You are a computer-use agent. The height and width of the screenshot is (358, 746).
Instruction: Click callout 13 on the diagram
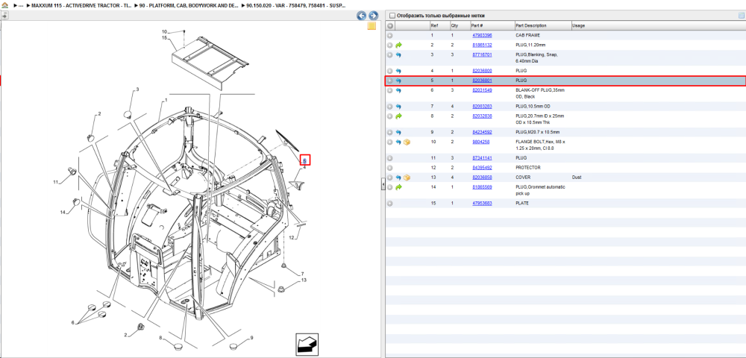tap(304, 280)
